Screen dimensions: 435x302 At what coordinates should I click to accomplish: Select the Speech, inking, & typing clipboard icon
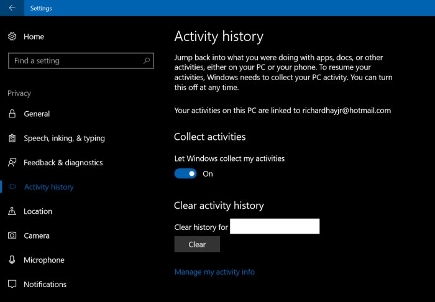12,138
